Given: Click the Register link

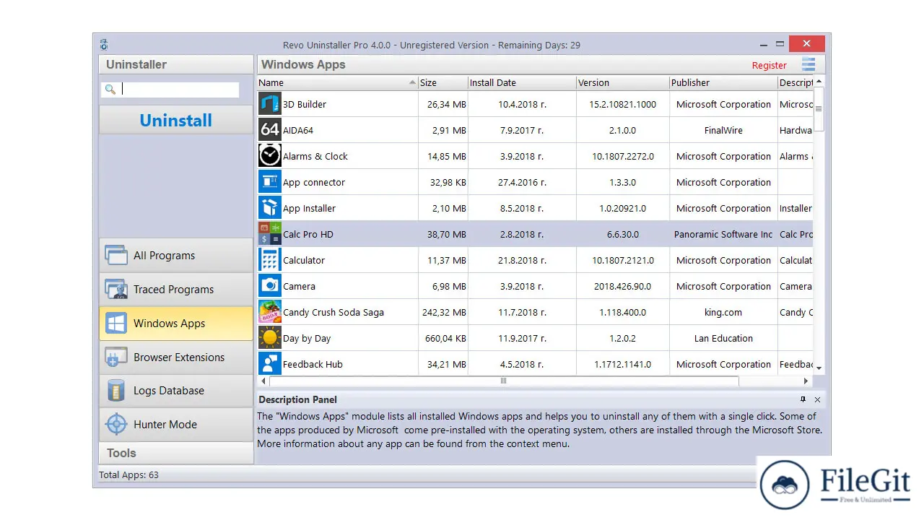Looking at the screenshot, I should (x=770, y=65).
